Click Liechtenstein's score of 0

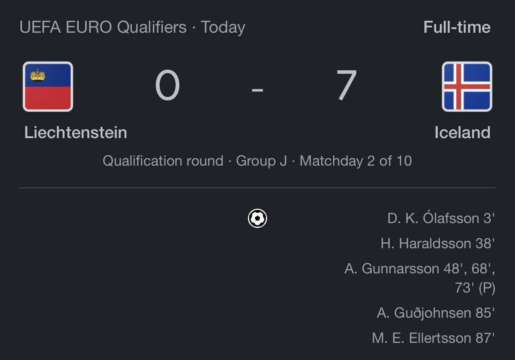click(x=167, y=86)
